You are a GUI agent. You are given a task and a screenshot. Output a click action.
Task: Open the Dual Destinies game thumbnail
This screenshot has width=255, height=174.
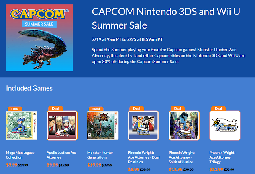coord(143,126)
